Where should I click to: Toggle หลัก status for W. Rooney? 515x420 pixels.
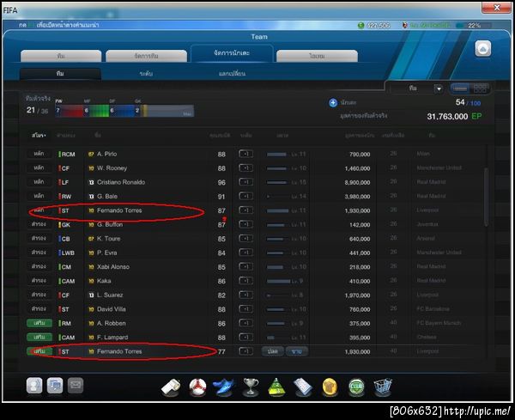click(x=39, y=168)
